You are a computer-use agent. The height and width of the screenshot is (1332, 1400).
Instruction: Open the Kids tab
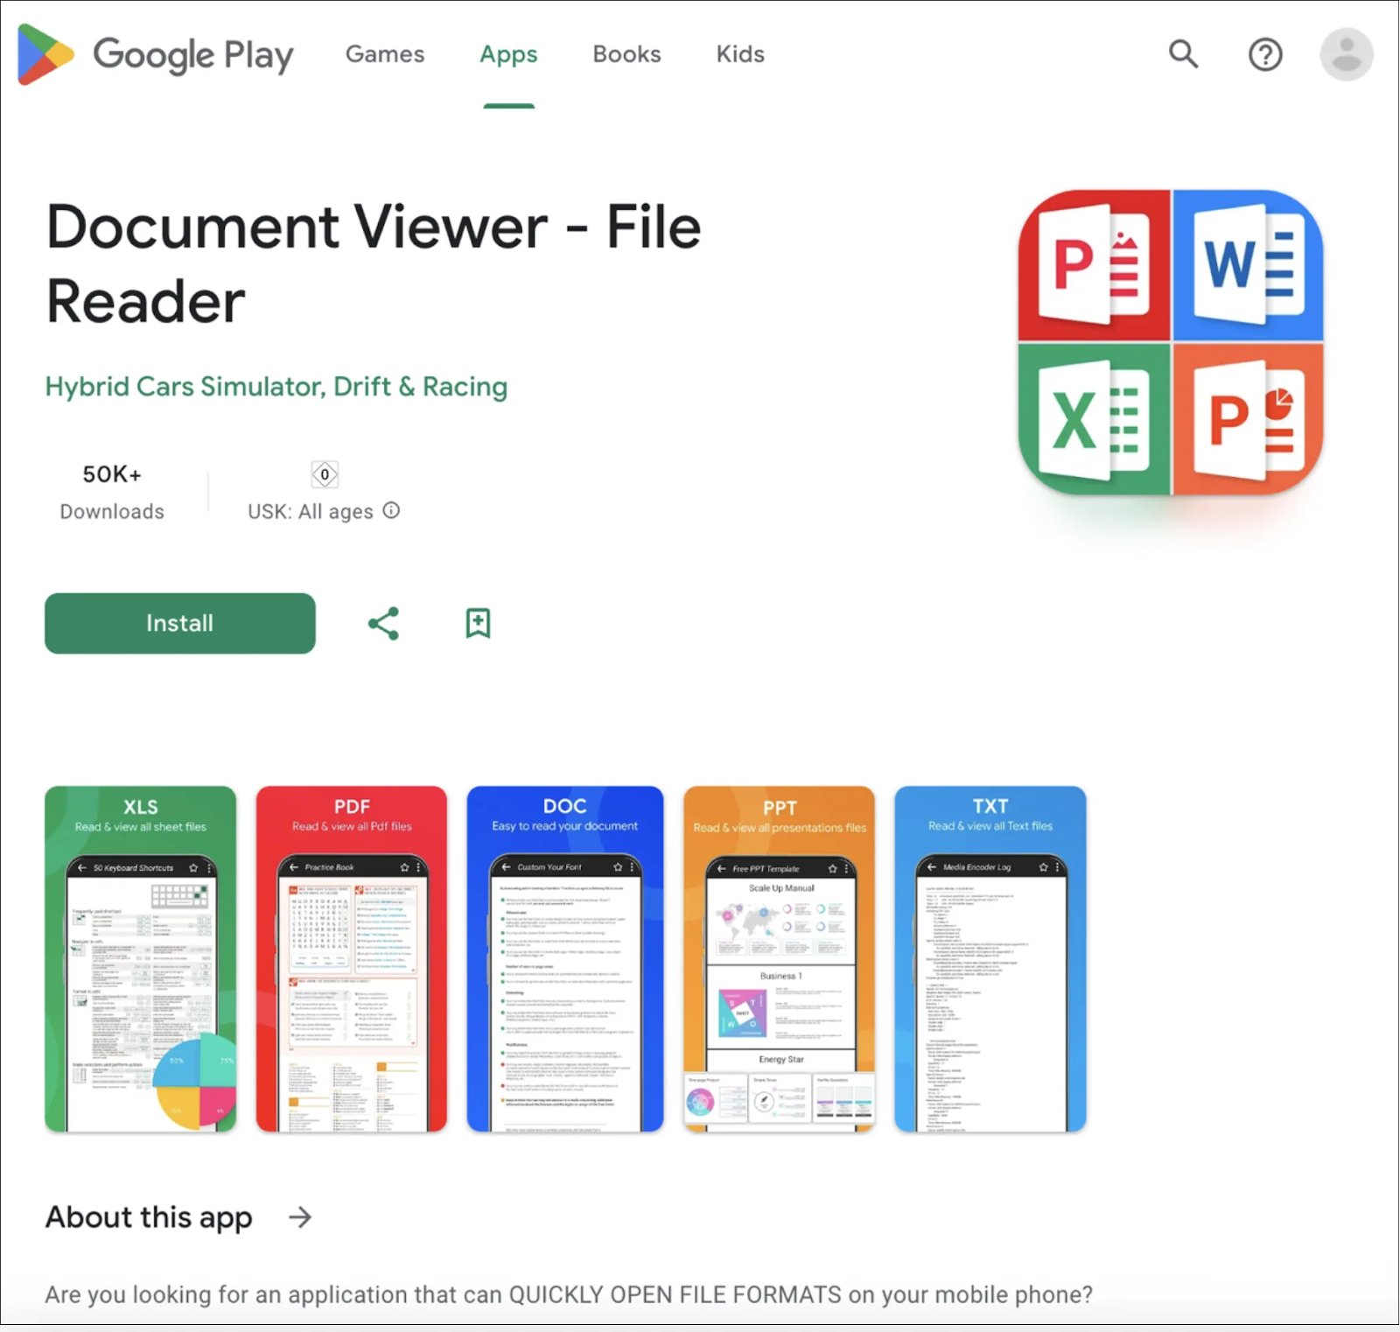(740, 54)
